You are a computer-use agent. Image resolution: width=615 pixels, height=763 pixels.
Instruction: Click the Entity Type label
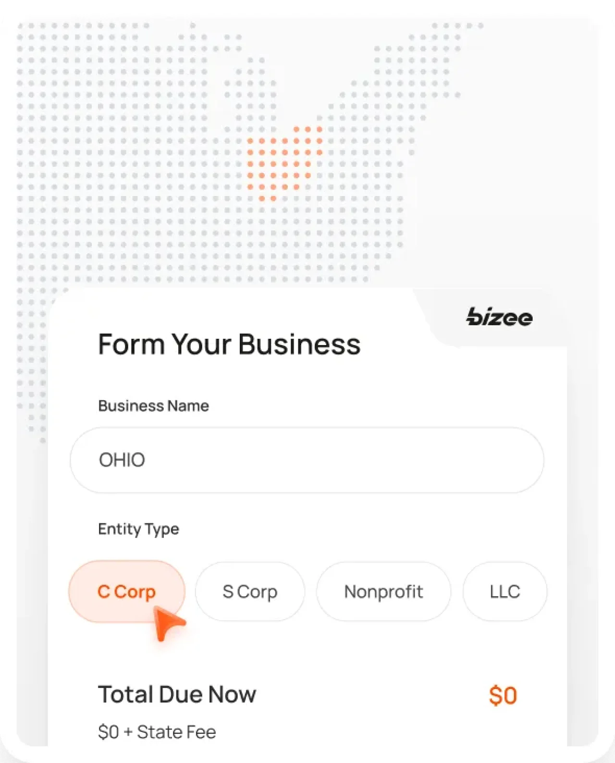tap(138, 529)
